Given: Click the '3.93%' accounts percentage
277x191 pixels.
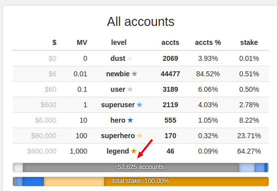Looking at the screenshot, I should 208,58.
